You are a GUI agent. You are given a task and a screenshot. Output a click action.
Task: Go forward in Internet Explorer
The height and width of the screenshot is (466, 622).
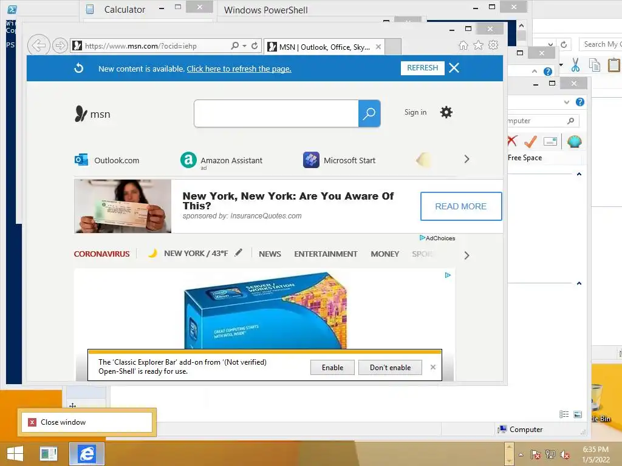point(60,46)
